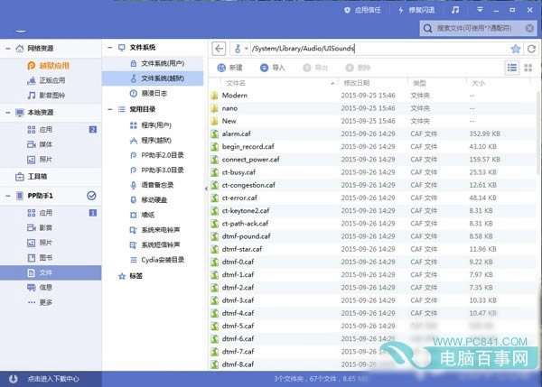Open PP助手3.0目录
Image resolution: width=542 pixels, height=387 pixels.
click(157, 170)
